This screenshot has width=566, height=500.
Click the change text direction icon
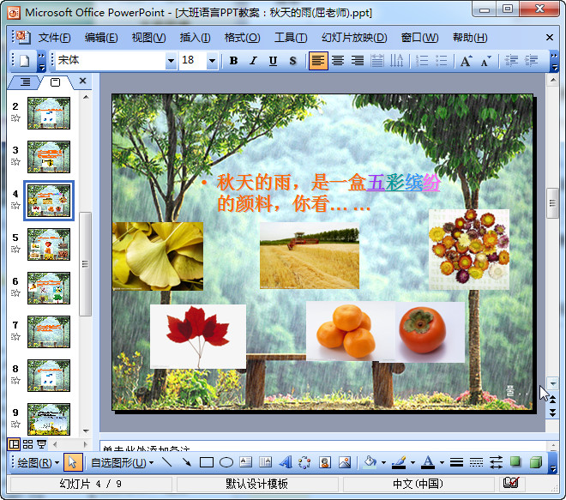click(397, 60)
